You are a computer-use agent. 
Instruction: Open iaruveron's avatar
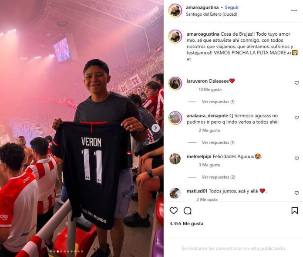coord(175,83)
